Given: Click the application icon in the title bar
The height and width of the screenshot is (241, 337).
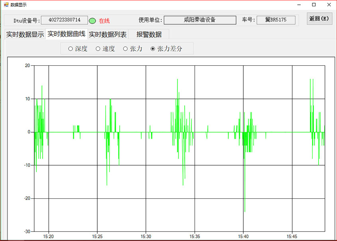Looking at the screenshot, I should click(6, 4).
